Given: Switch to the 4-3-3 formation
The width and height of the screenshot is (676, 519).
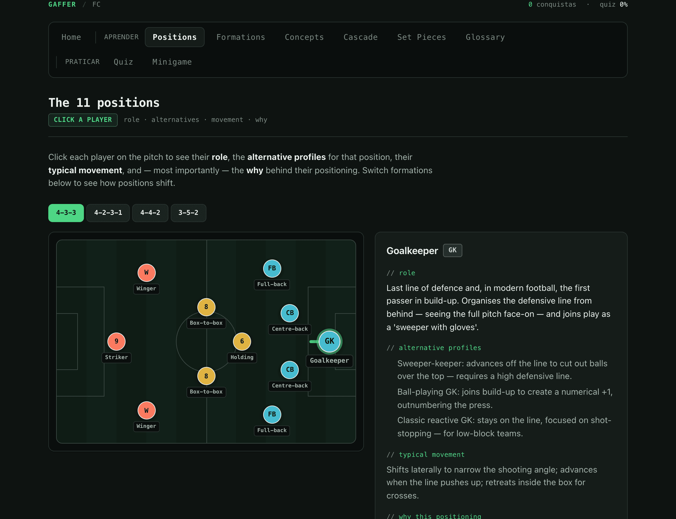Looking at the screenshot, I should pyautogui.click(x=66, y=213).
